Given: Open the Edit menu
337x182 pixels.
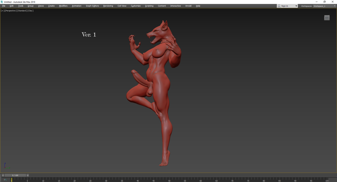Looking at the screenshot, I should point(12,6).
